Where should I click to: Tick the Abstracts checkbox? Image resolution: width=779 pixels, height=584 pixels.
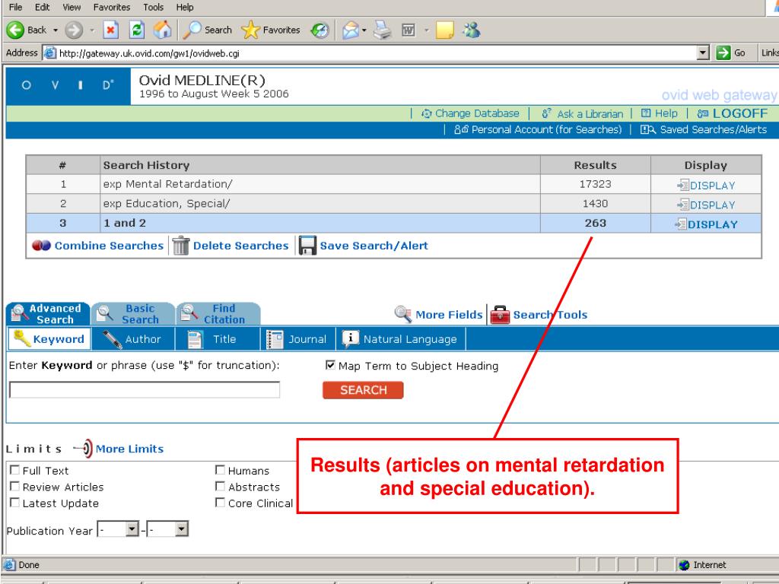click(x=220, y=486)
